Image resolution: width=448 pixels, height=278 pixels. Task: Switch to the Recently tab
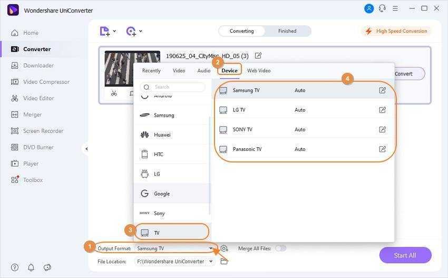tap(151, 71)
